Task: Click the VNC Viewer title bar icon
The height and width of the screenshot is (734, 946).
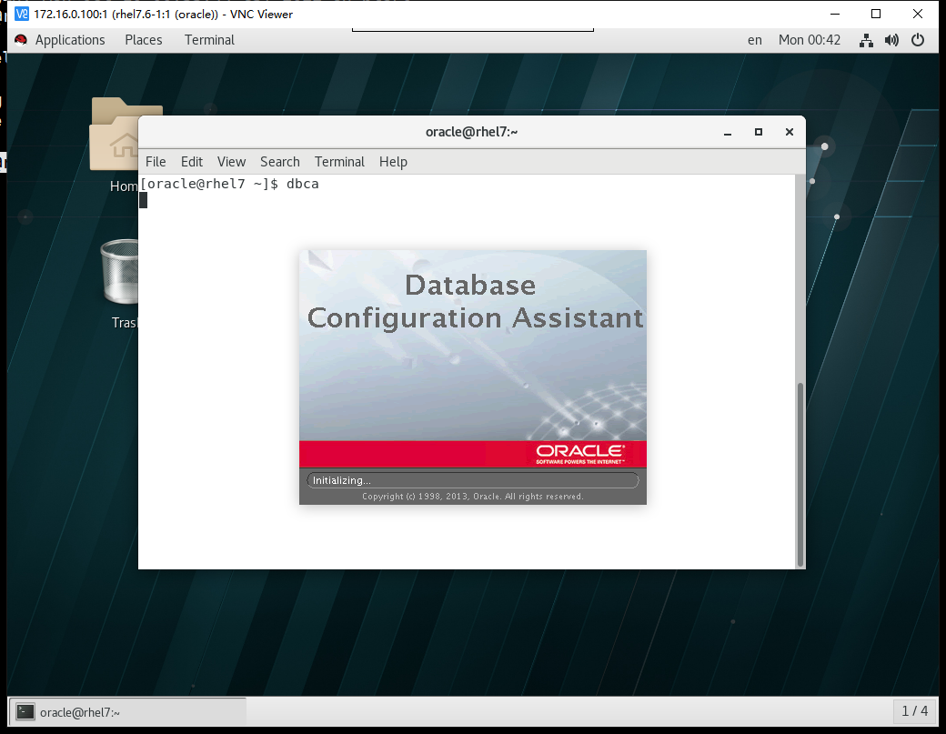Action: pos(22,14)
